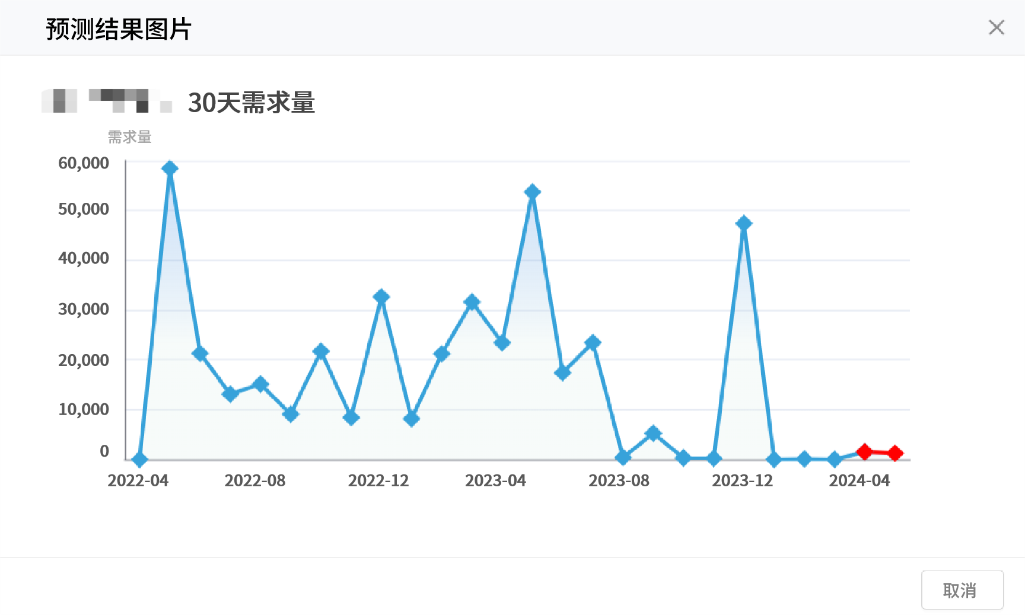This screenshot has height=615, width=1025.
Task: Close the 预测结果图片 dialog with X icon
Action: coord(997,27)
